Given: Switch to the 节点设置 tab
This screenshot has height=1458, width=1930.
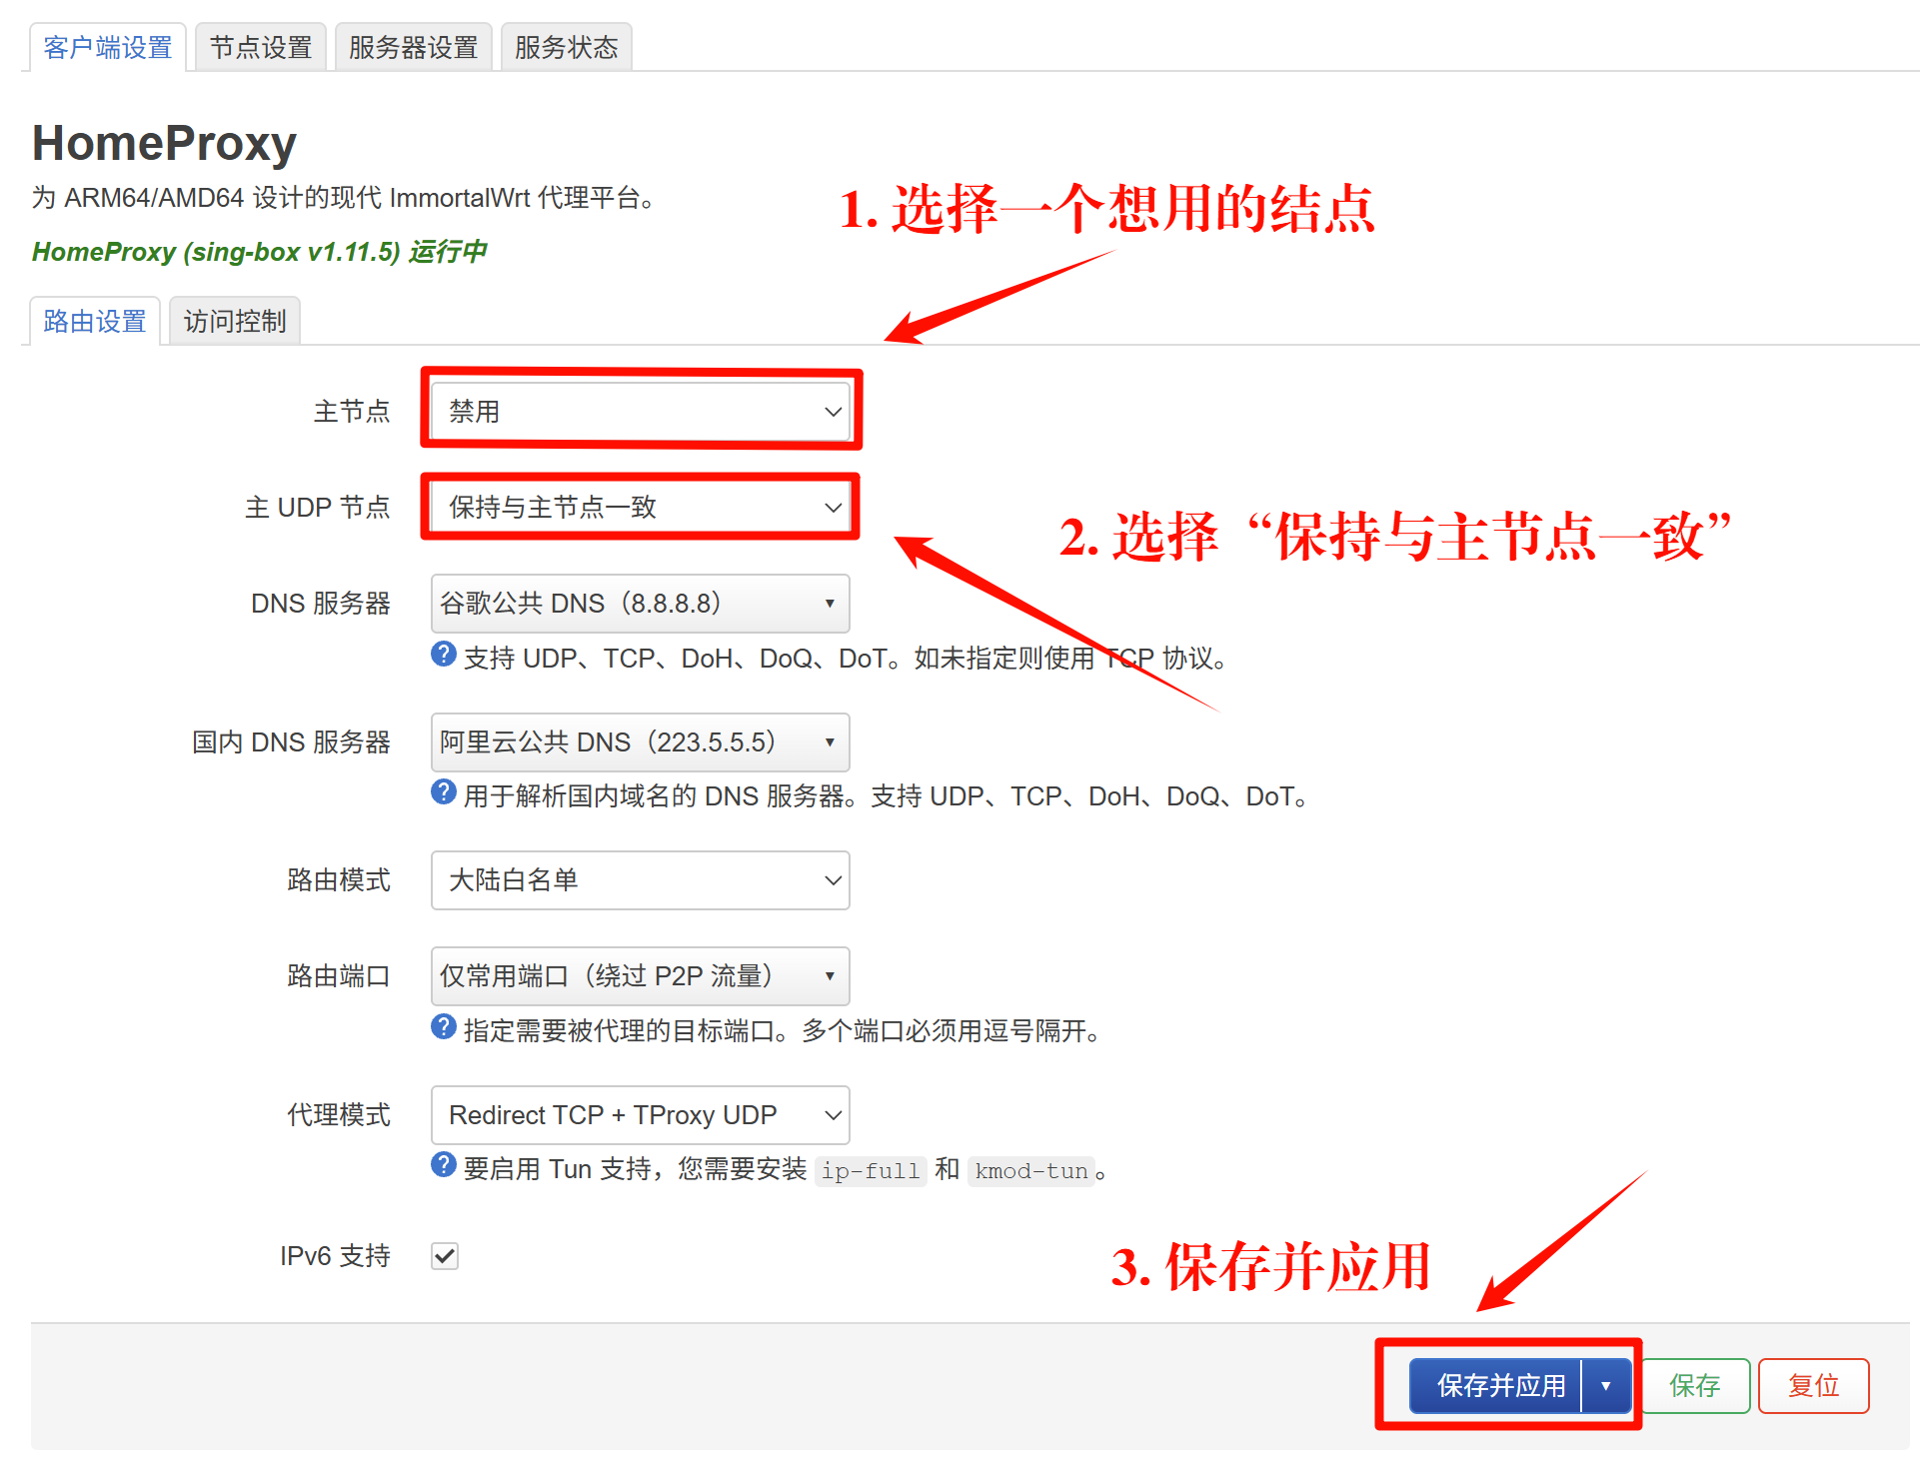Looking at the screenshot, I should click(x=261, y=48).
